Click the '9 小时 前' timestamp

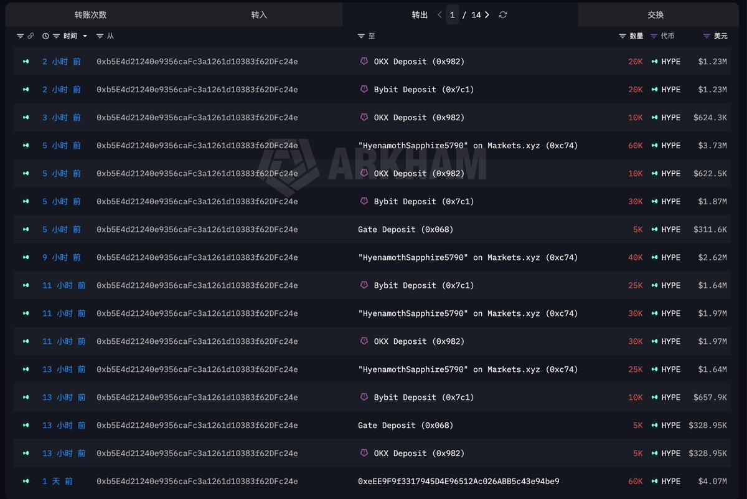click(62, 258)
